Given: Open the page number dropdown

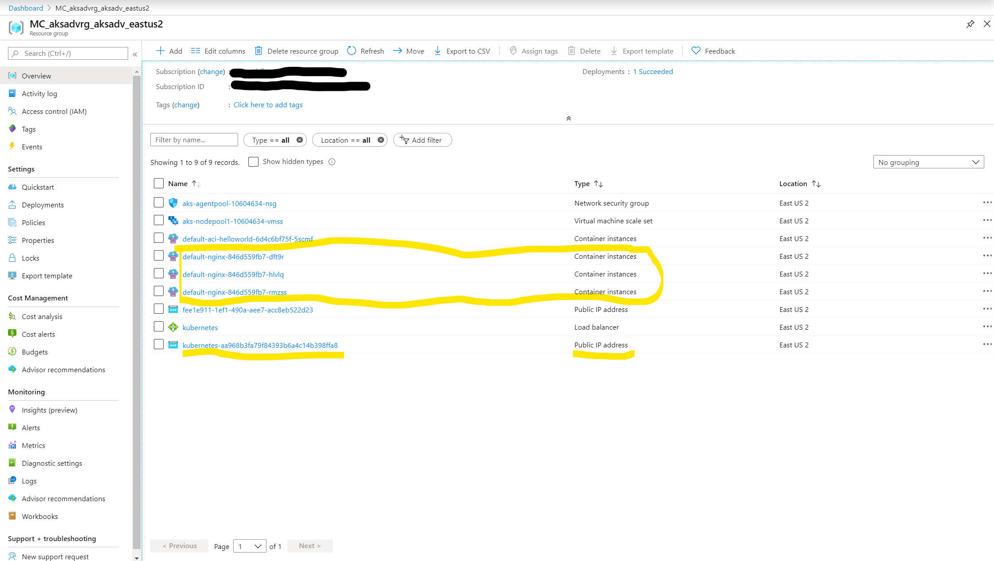Looking at the screenshot, I should tap(250, 546).
